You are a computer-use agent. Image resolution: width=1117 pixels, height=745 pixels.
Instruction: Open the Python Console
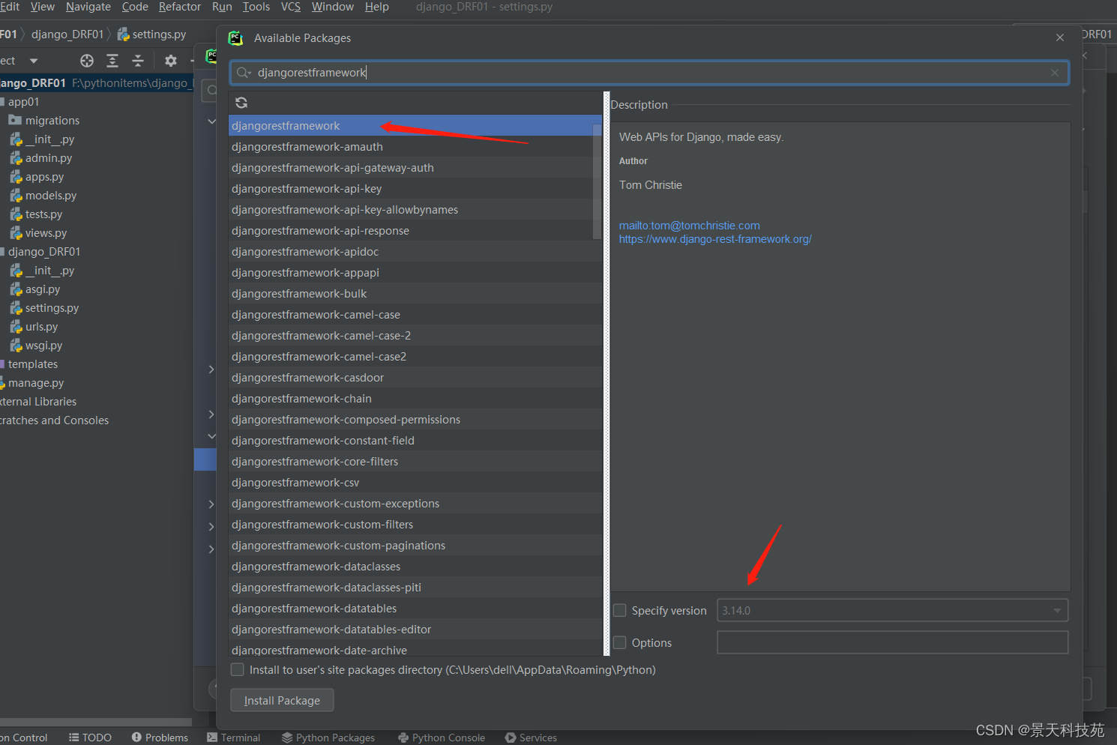[x=448, y=737]
